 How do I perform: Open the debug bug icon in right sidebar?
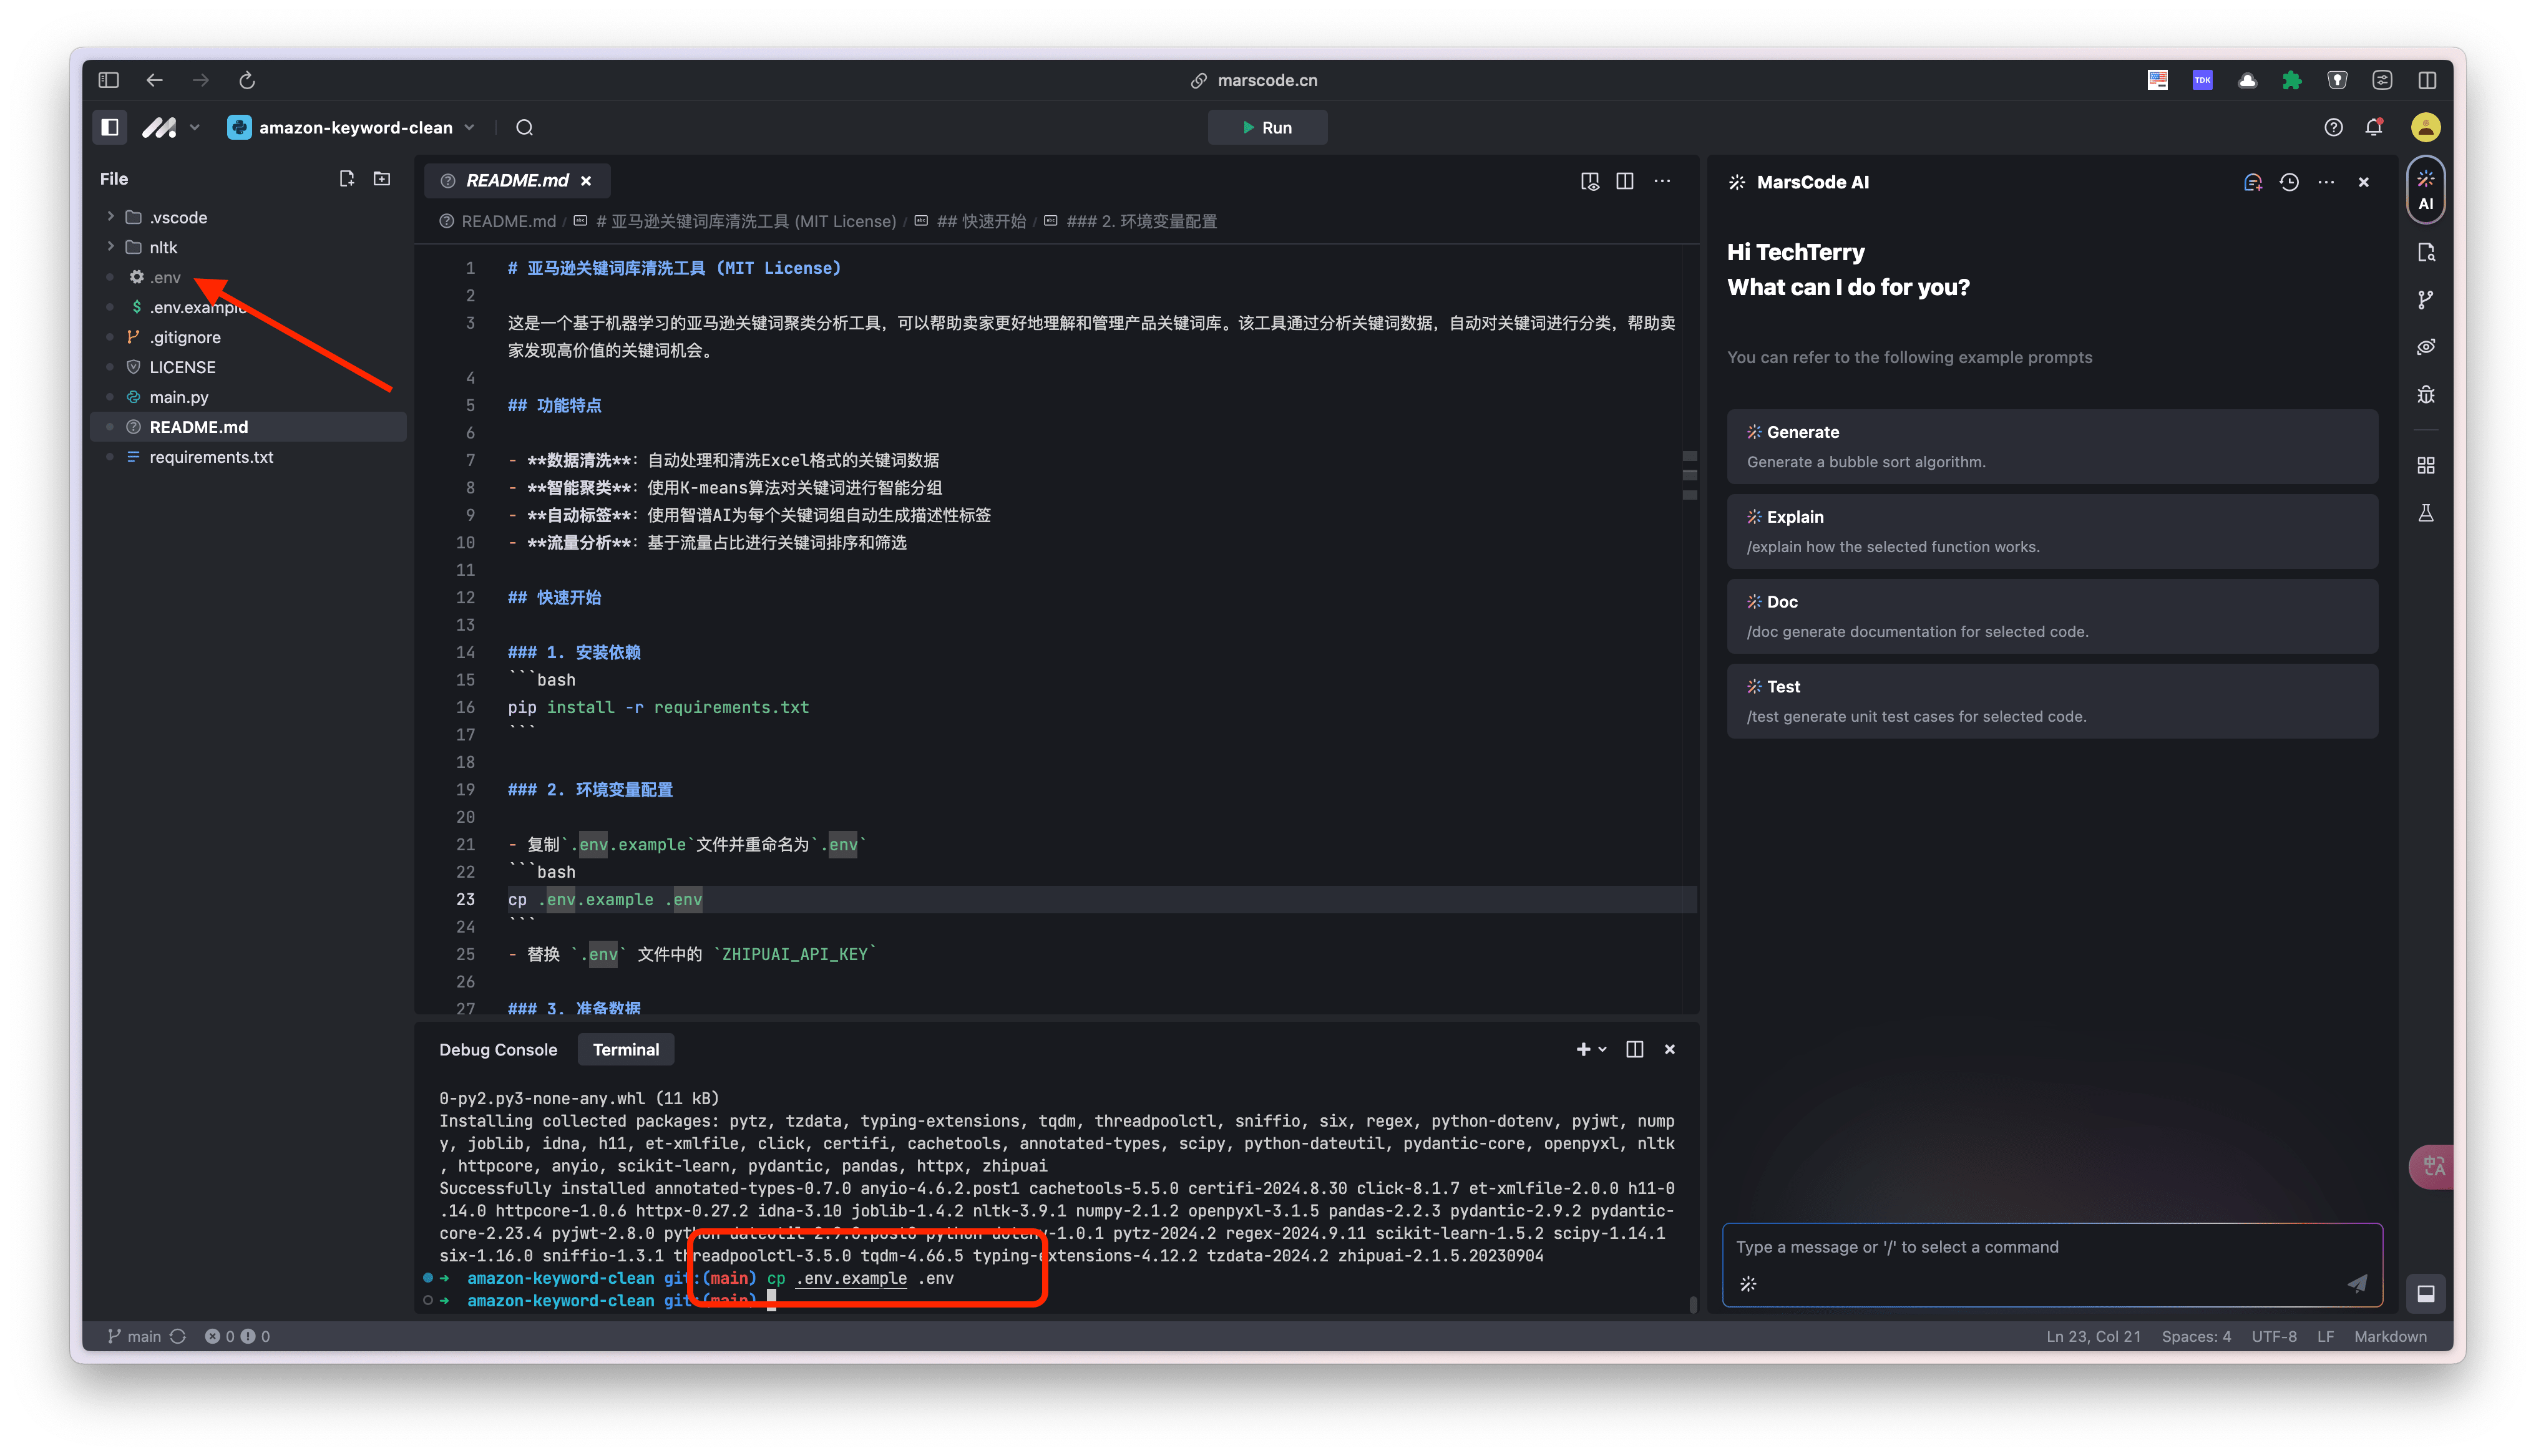pyautogui.click(x=2425, y=395)
